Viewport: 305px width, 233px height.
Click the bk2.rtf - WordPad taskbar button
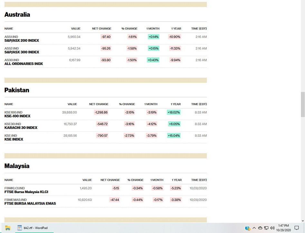(x=34, y=228)
